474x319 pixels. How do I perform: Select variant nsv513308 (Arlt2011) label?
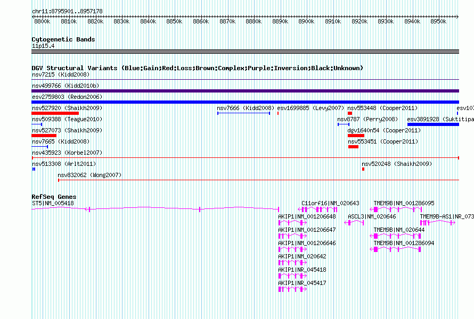pyautogui.click(x=64, y=164)
